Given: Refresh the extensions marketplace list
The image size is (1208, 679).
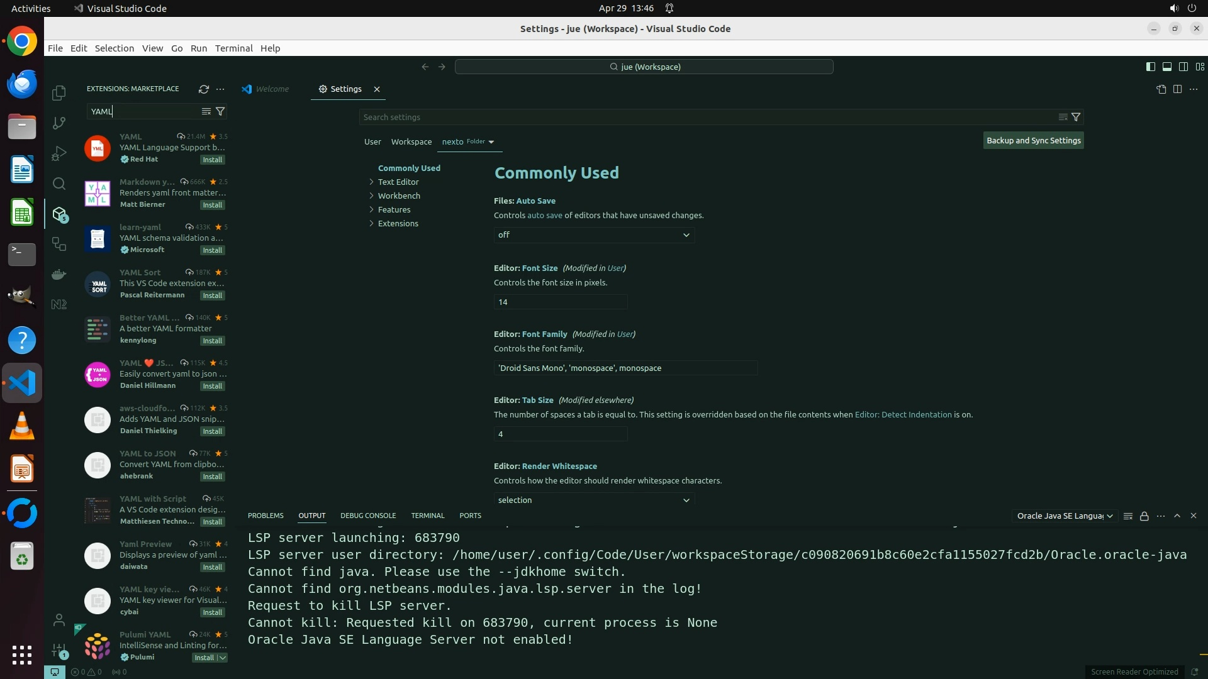Looking at the screenshot, I should click(x=203, y=89).
